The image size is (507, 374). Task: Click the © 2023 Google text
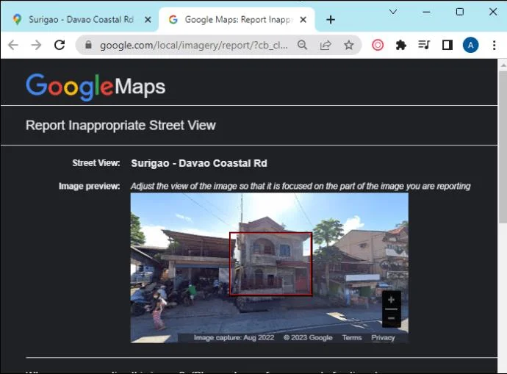[x=308, y=338]
